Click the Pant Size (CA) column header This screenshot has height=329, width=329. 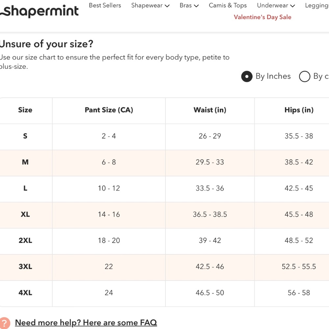coord(109,110)
